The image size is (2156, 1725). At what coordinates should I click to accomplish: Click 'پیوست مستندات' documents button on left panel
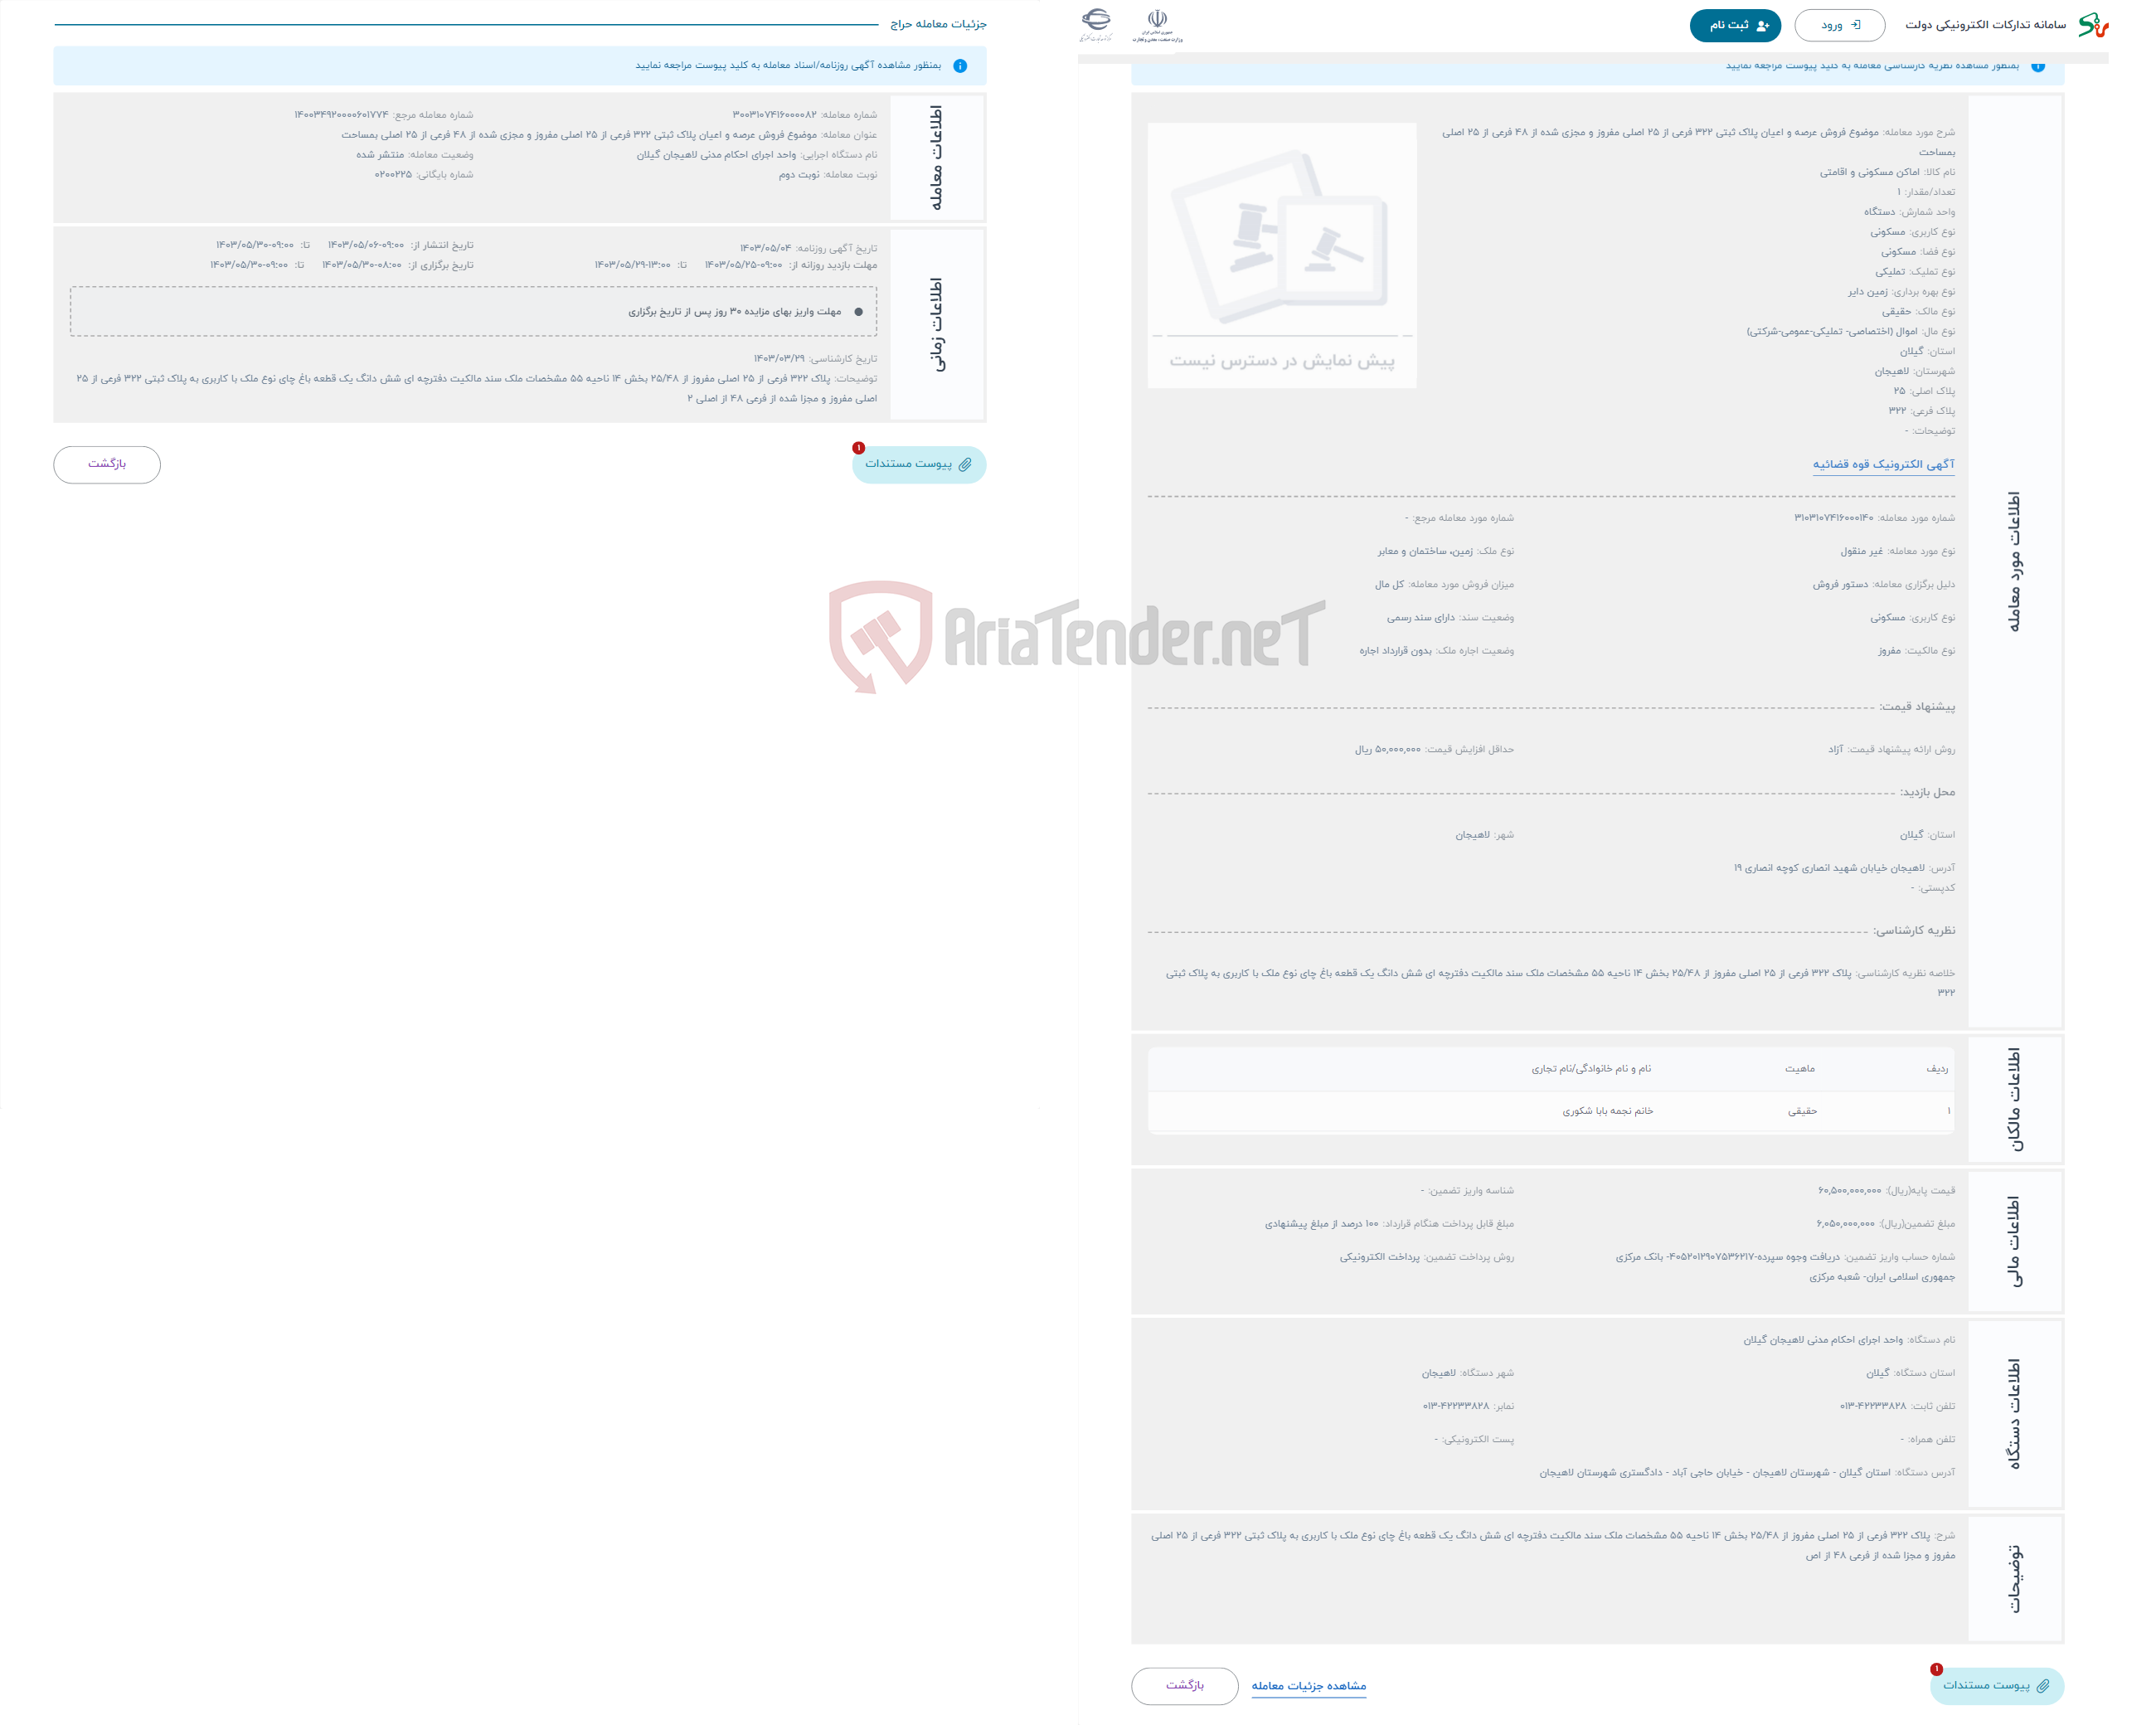tap(917, 464)
